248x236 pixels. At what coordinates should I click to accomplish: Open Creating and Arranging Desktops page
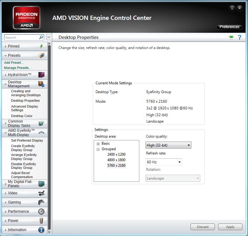pyautogui.click(x=26, y=93)
